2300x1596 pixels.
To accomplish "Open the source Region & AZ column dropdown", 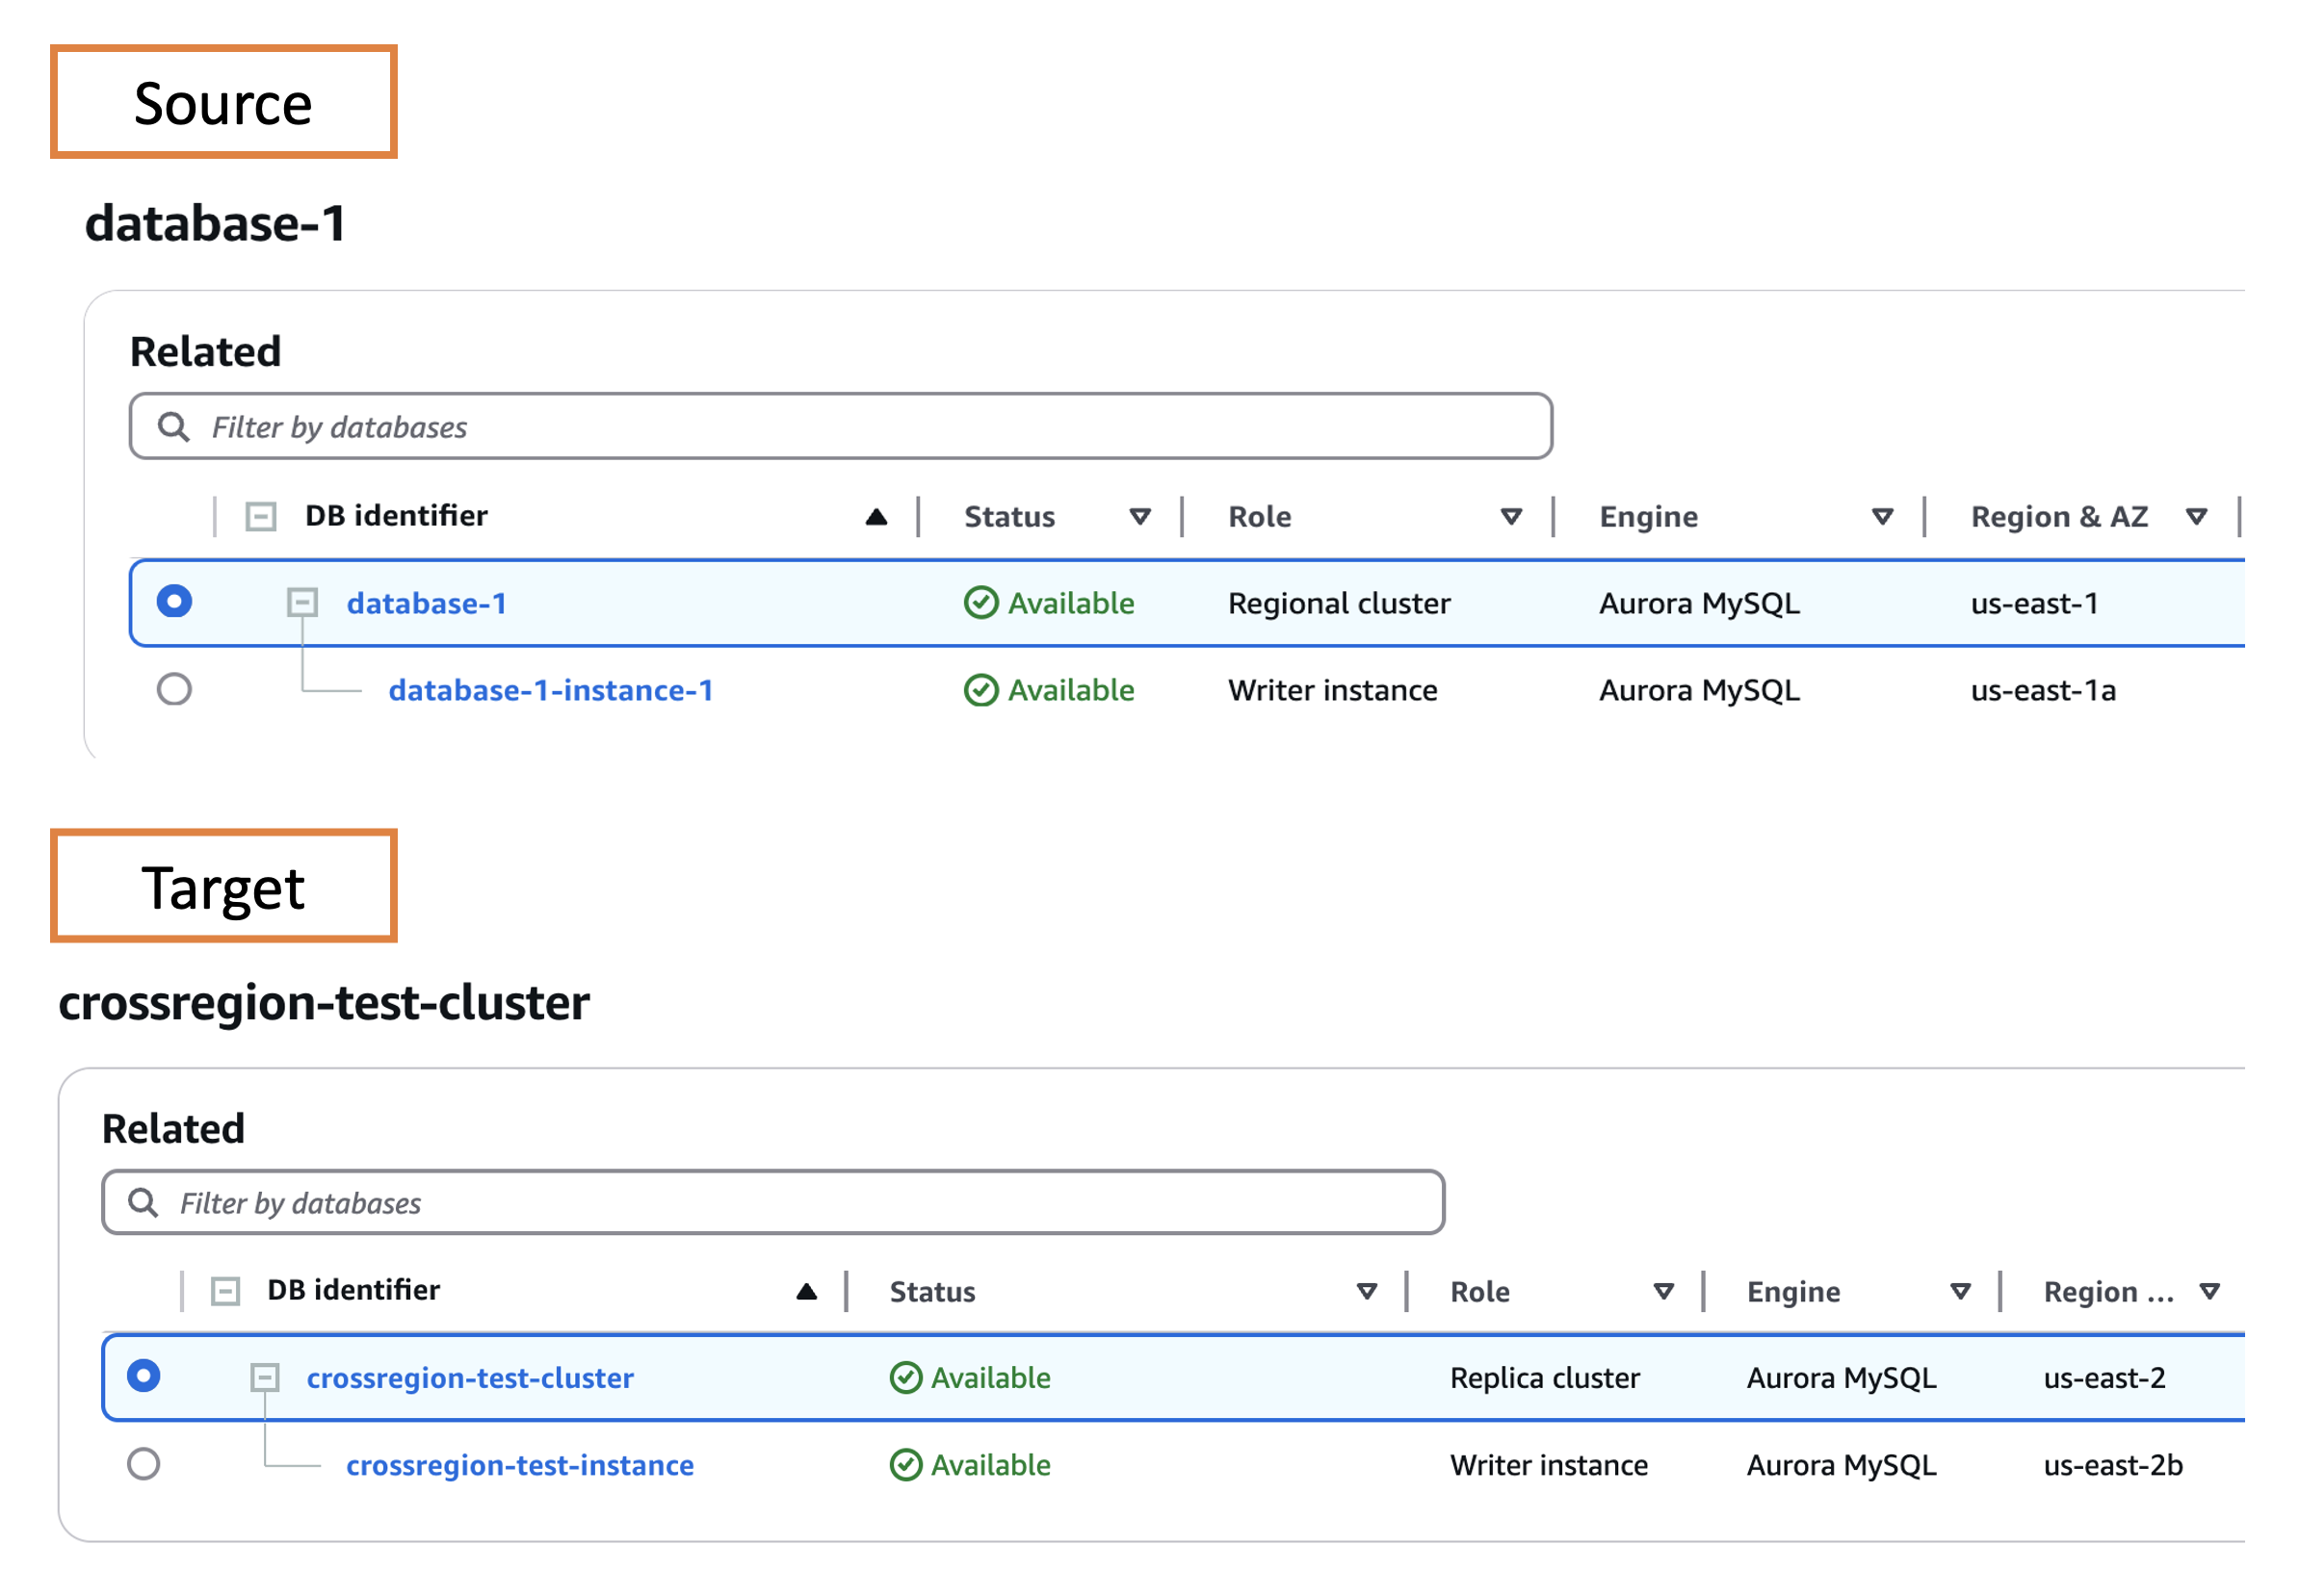I will tap(2196, 516).
